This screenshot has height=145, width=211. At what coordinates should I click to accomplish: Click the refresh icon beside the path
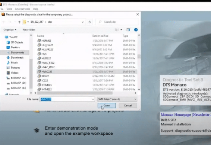[90, 22]
